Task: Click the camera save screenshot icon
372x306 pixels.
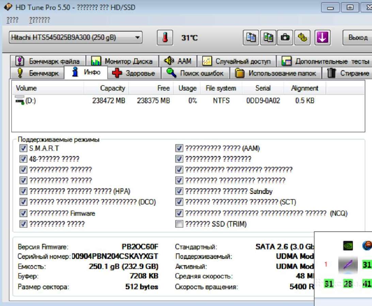Action: [x=285, y=37]
